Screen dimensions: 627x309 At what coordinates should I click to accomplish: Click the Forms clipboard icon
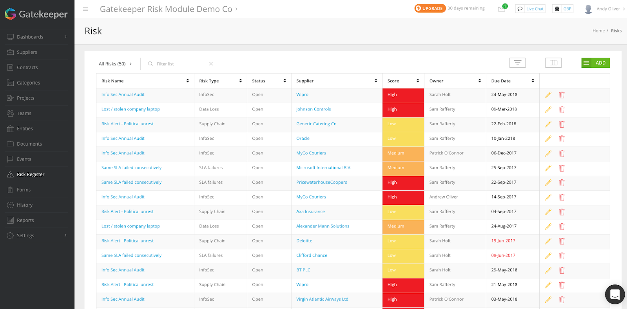coord(10,190)
